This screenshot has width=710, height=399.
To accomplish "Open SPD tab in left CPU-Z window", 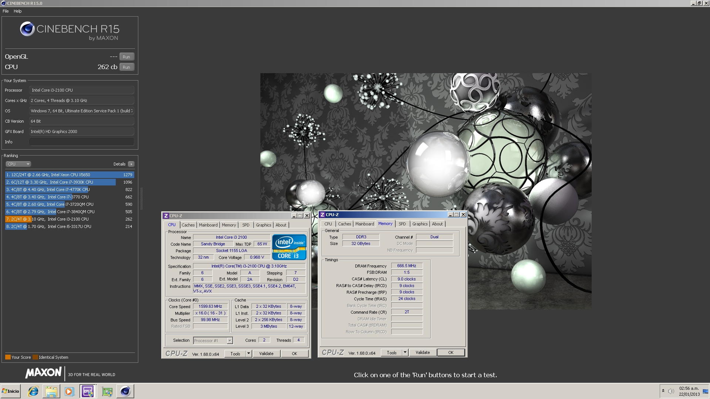I will point(246,225).
